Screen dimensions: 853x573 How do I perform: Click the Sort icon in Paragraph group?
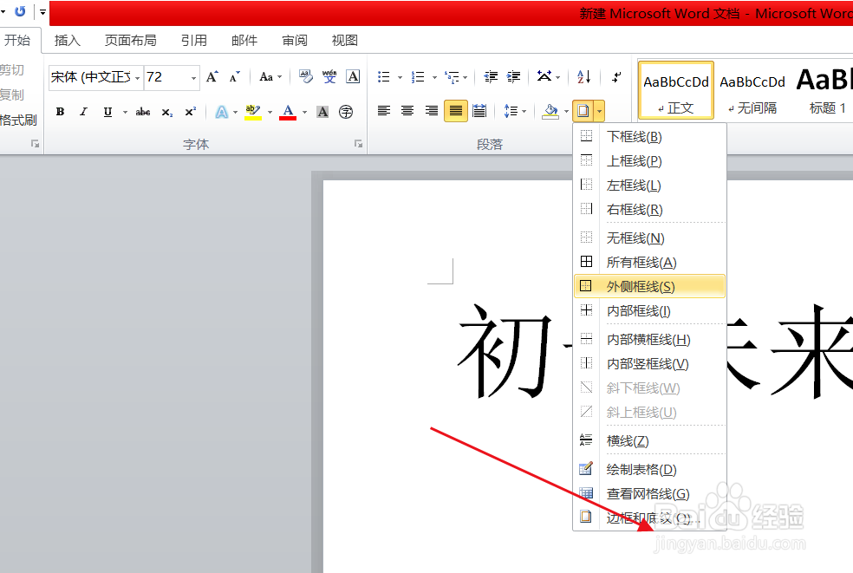pyautogui.click(x=582, y=77)
